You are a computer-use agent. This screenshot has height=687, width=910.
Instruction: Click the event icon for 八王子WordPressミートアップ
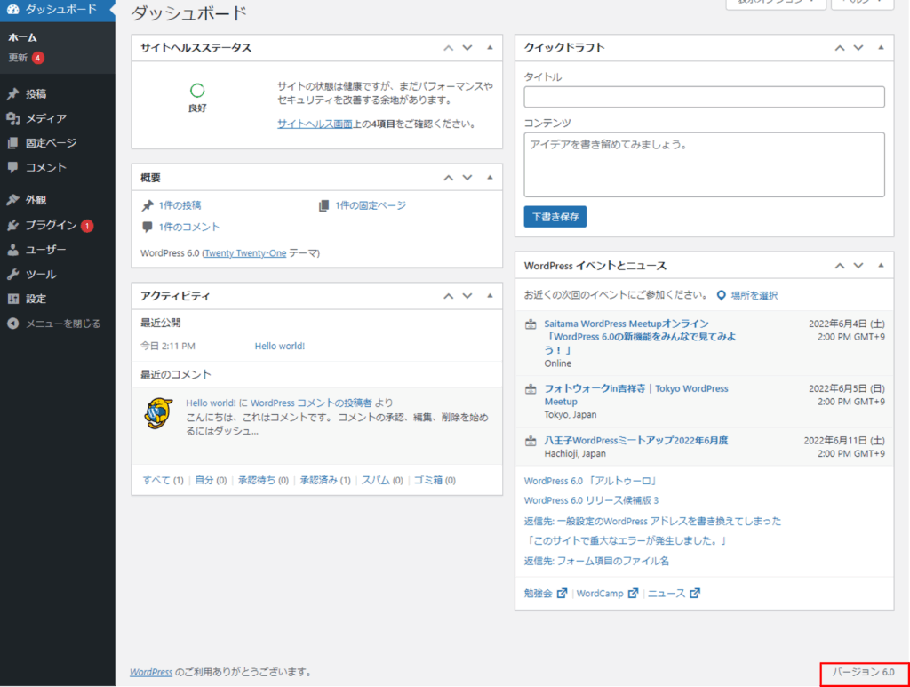coord(531,441)
